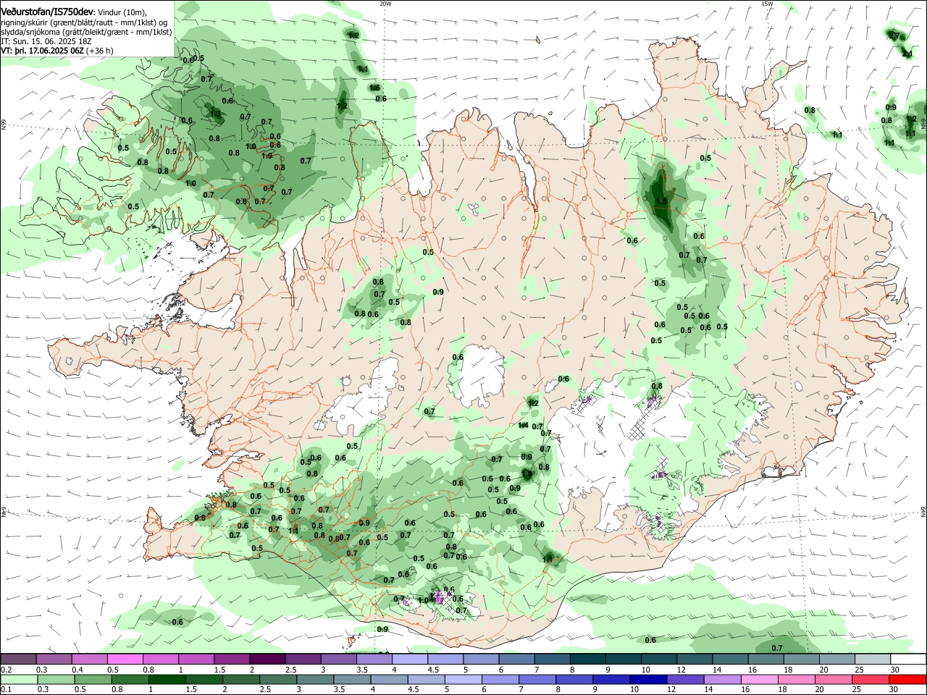Click the 0.1 label under the bottom legend row
This screenshot has height=695, width=927.
[6, 690]
